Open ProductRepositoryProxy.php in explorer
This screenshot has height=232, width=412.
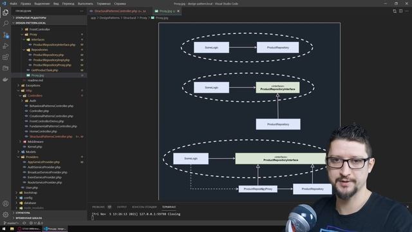52,65
